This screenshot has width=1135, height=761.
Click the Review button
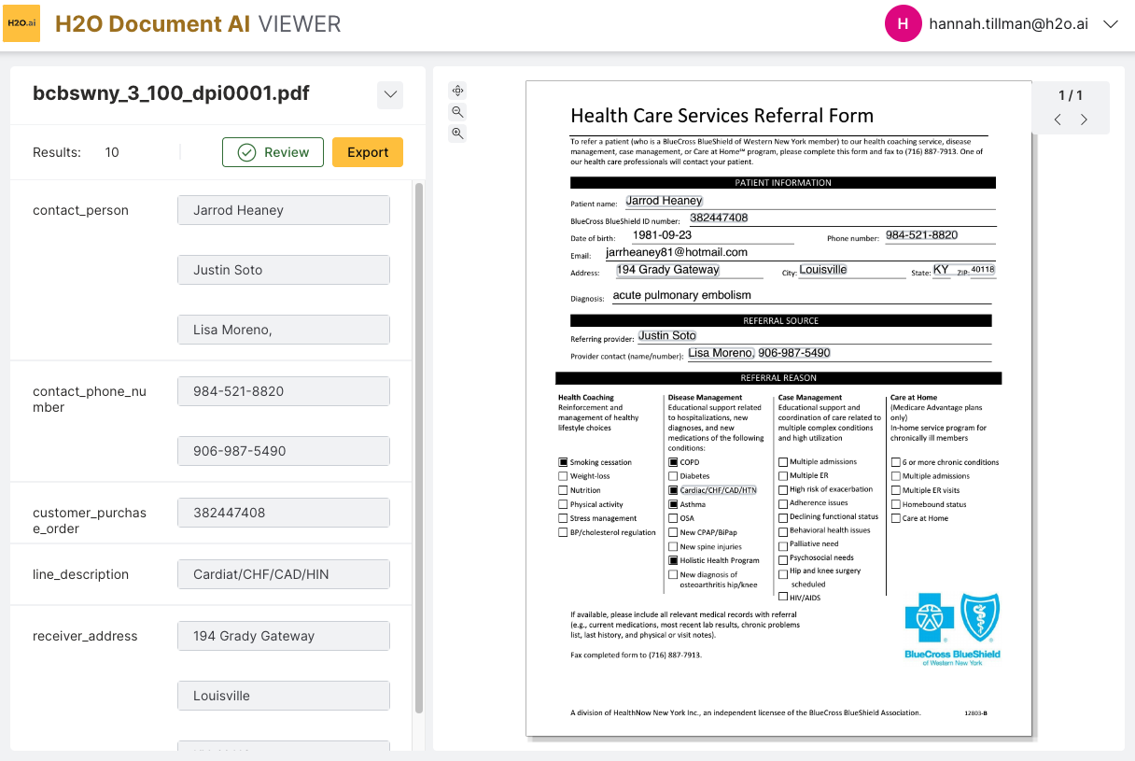[273, 151]
